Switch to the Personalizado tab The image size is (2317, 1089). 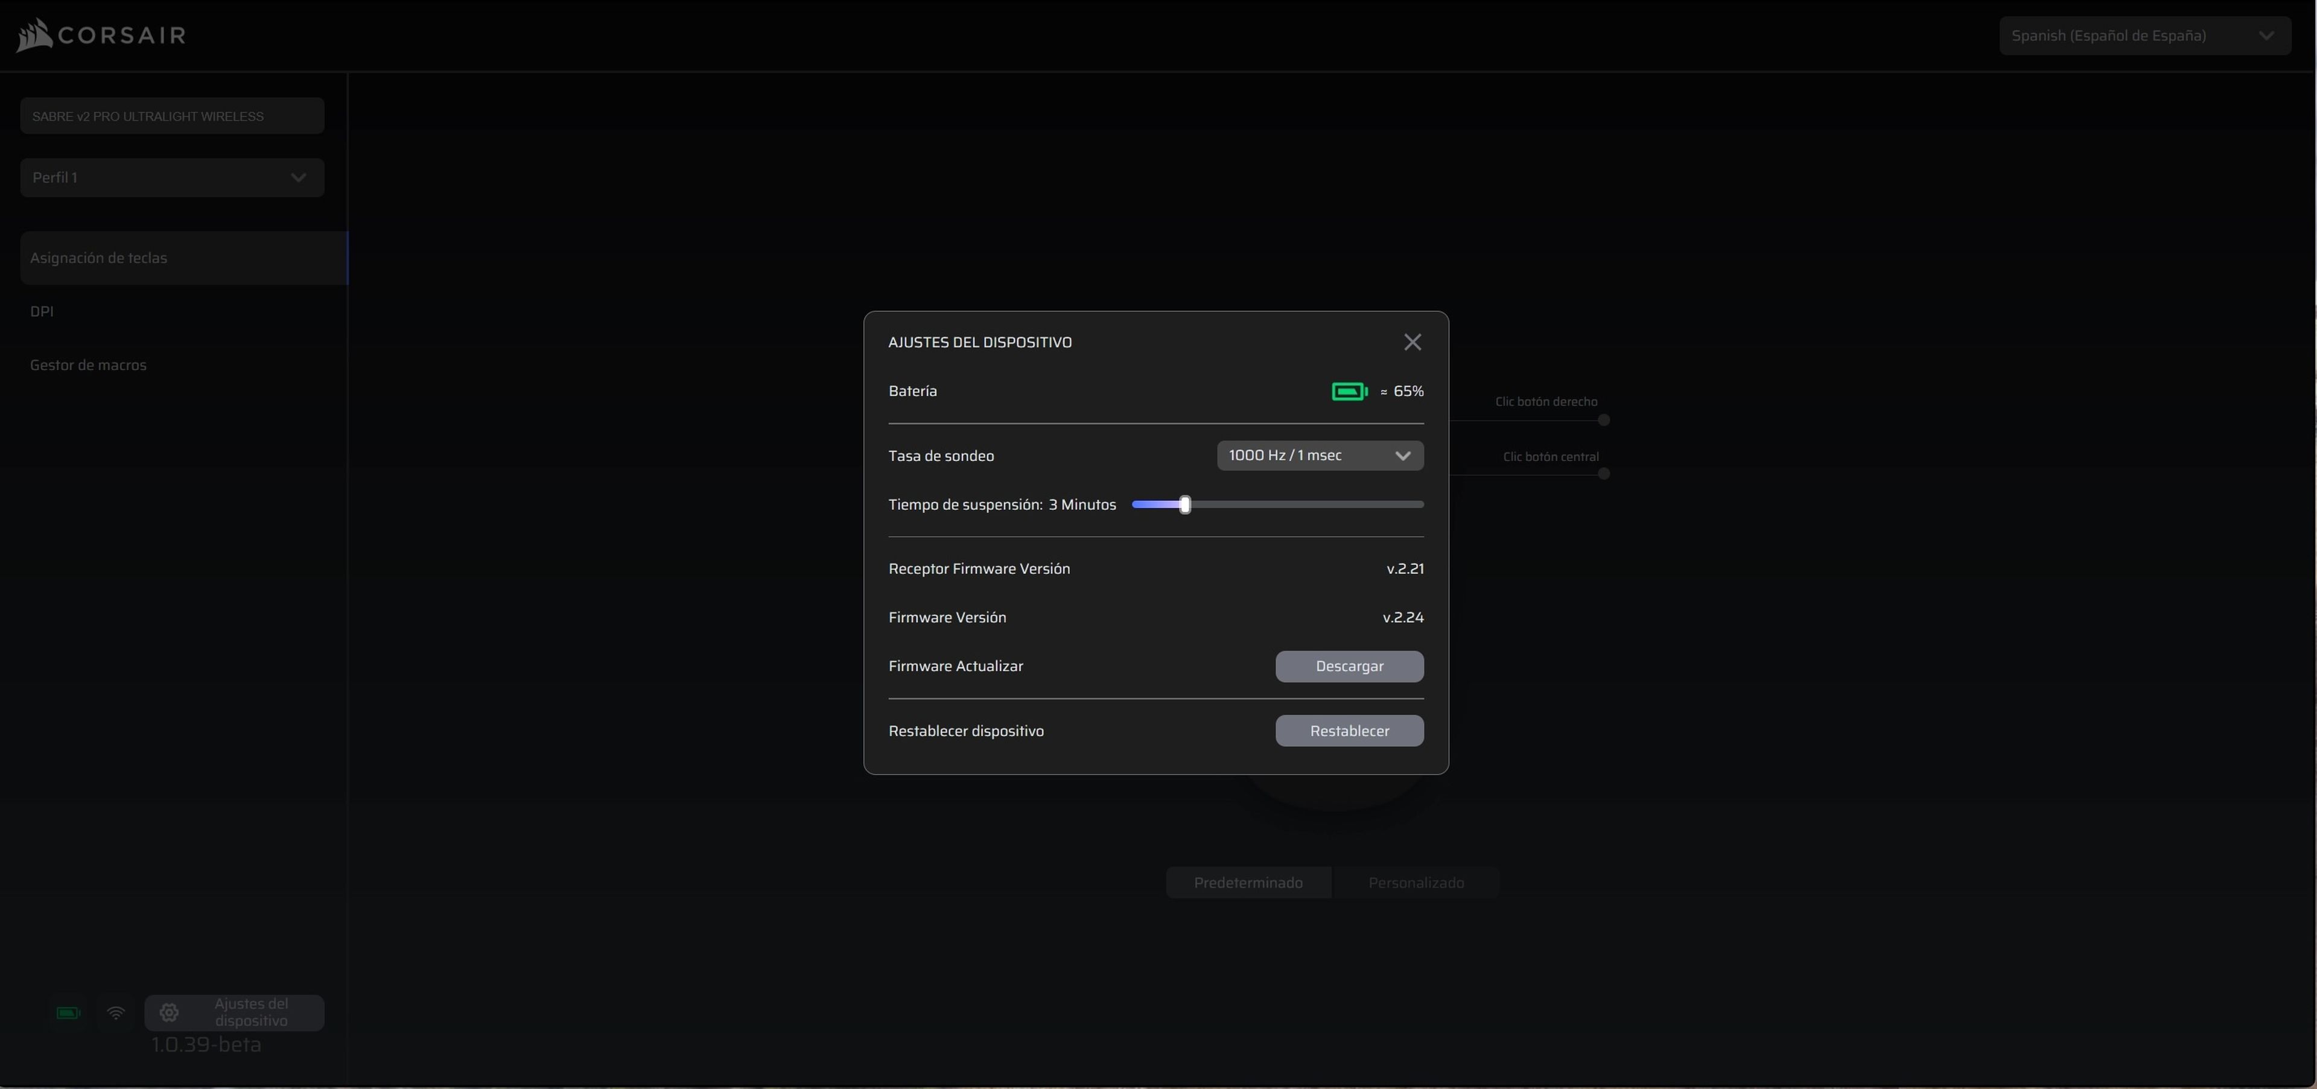1416,883
